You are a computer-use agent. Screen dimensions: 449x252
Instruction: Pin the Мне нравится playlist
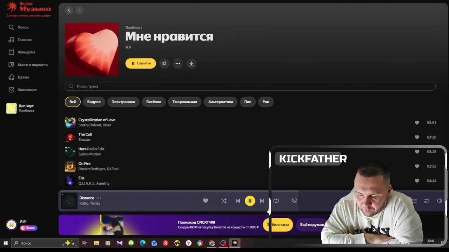click(x=164, y=63)
